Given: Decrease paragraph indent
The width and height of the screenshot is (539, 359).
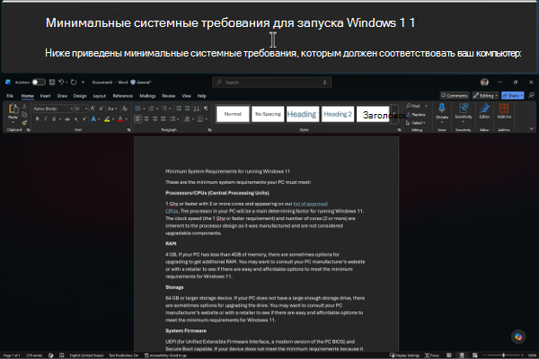Looking at the screenshot, I should pos(179,109).
